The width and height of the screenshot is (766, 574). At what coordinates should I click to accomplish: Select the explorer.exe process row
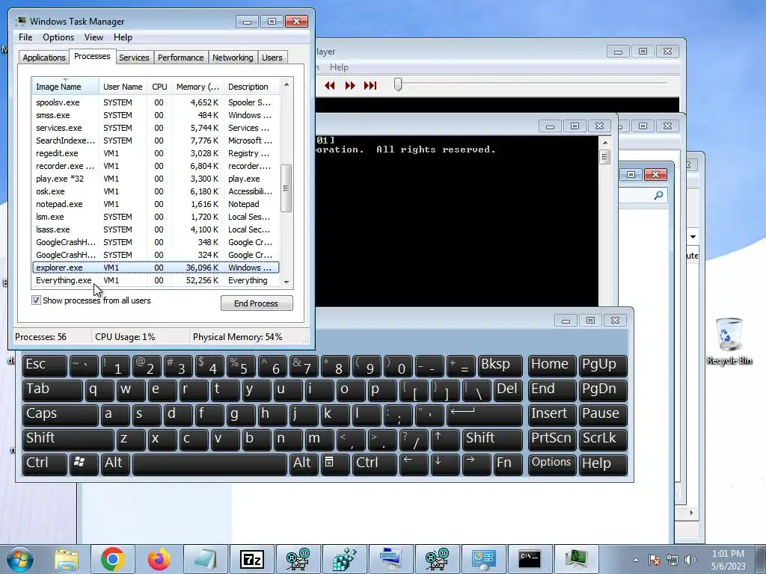pos(156,268)
